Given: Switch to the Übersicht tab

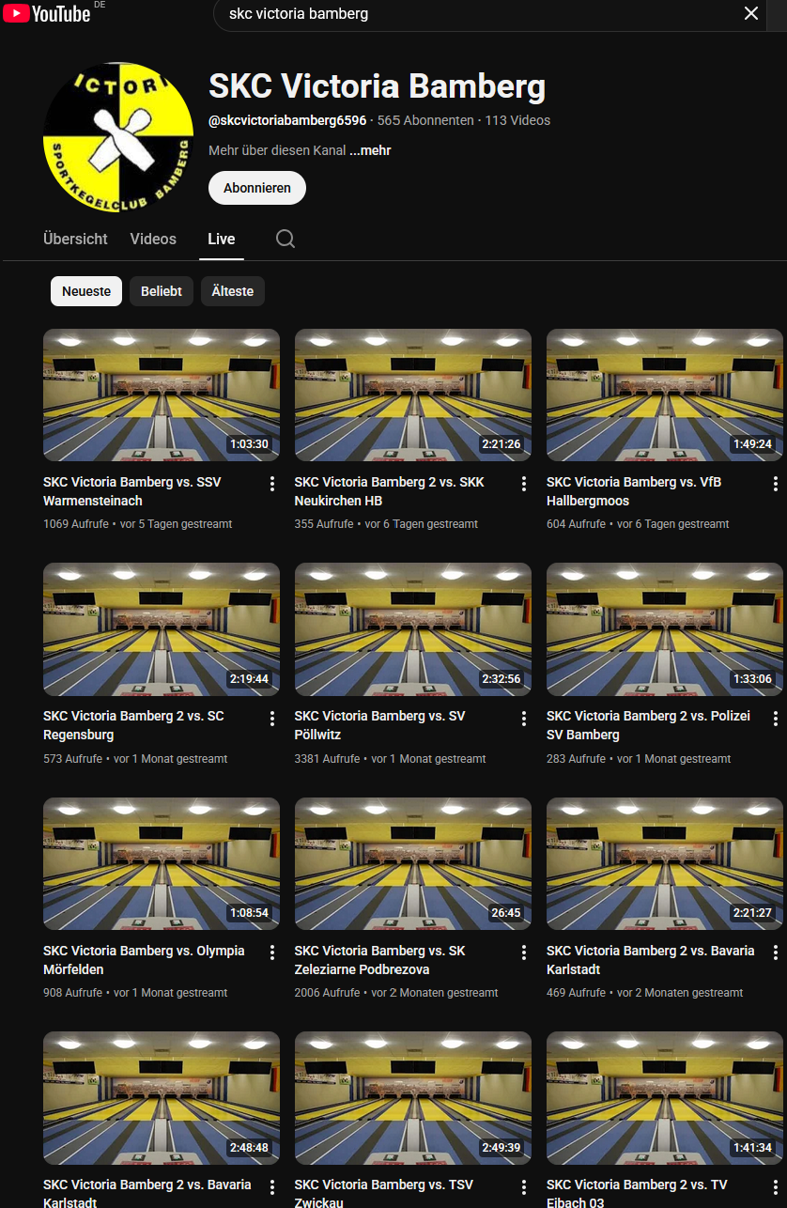Looking at the screenshot, I should 75,239.
